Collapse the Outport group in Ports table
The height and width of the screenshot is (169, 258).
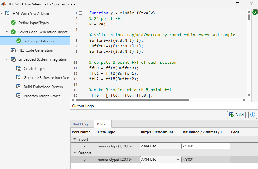75,153
